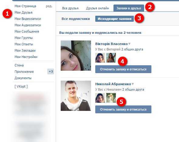Screen dimensions: 179x142
Task: Open second mutual friend avatar of Николай
Action: 111,98
